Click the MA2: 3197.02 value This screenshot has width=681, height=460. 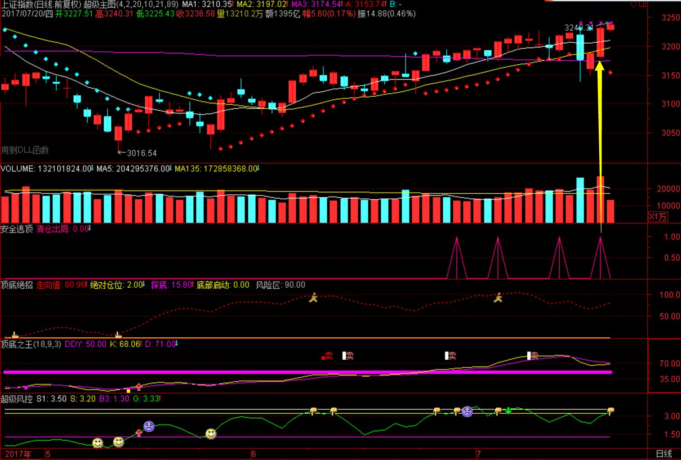(x=262, y=4)
